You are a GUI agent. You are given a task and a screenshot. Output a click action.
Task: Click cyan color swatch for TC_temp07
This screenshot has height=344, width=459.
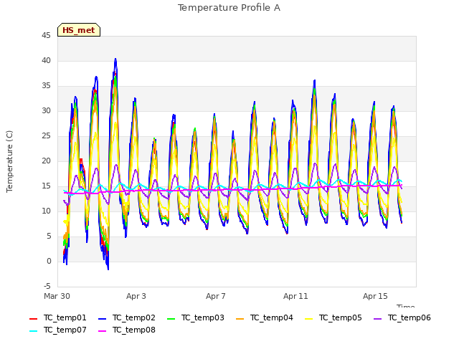click(x=34, y=331)
